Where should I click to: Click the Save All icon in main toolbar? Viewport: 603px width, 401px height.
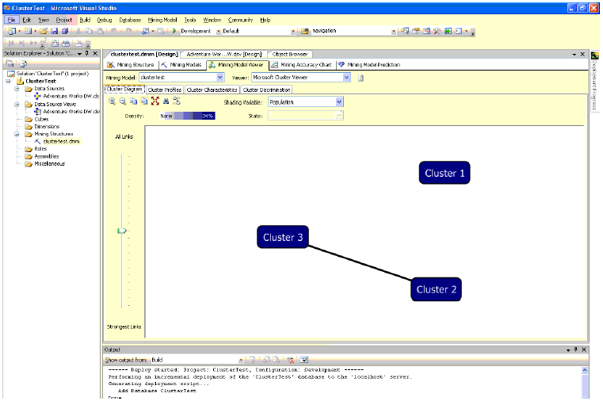click(x=64, y=31)
